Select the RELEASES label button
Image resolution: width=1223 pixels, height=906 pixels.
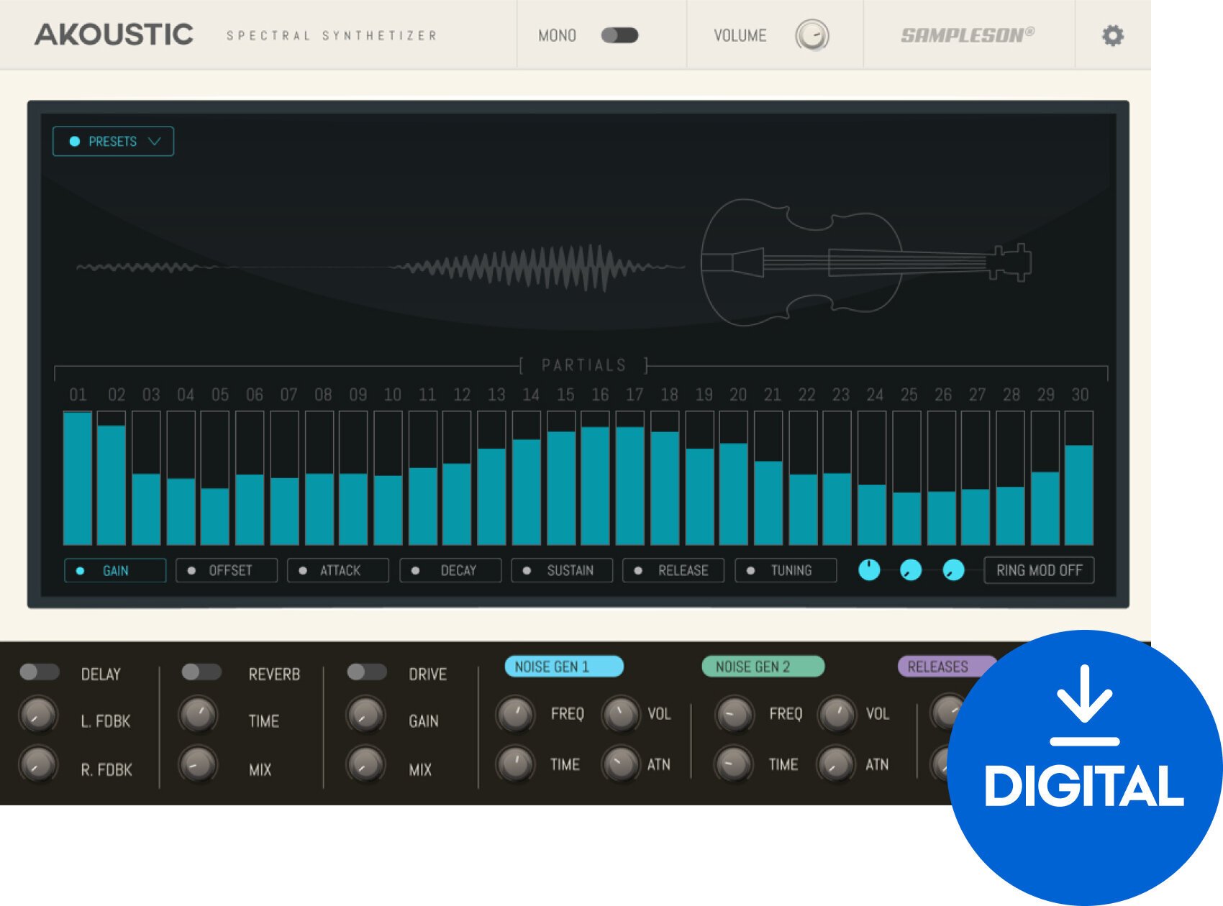point(947,667)
